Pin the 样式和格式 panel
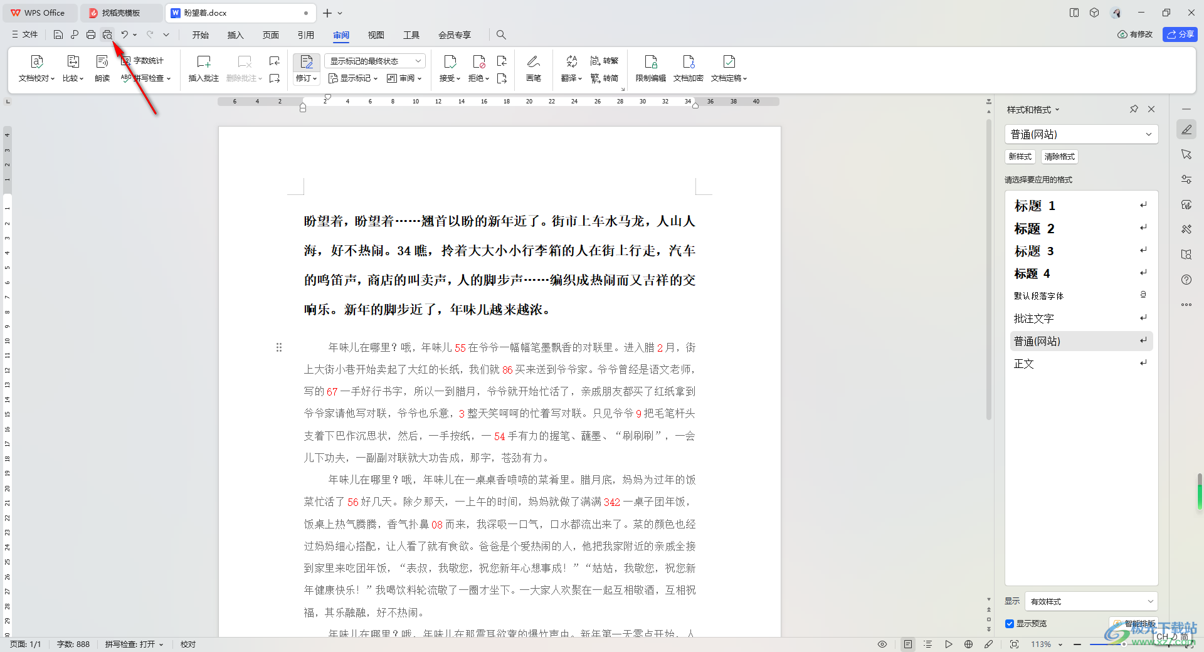This screenshot has width=1204, height=652. point(1134,109)
